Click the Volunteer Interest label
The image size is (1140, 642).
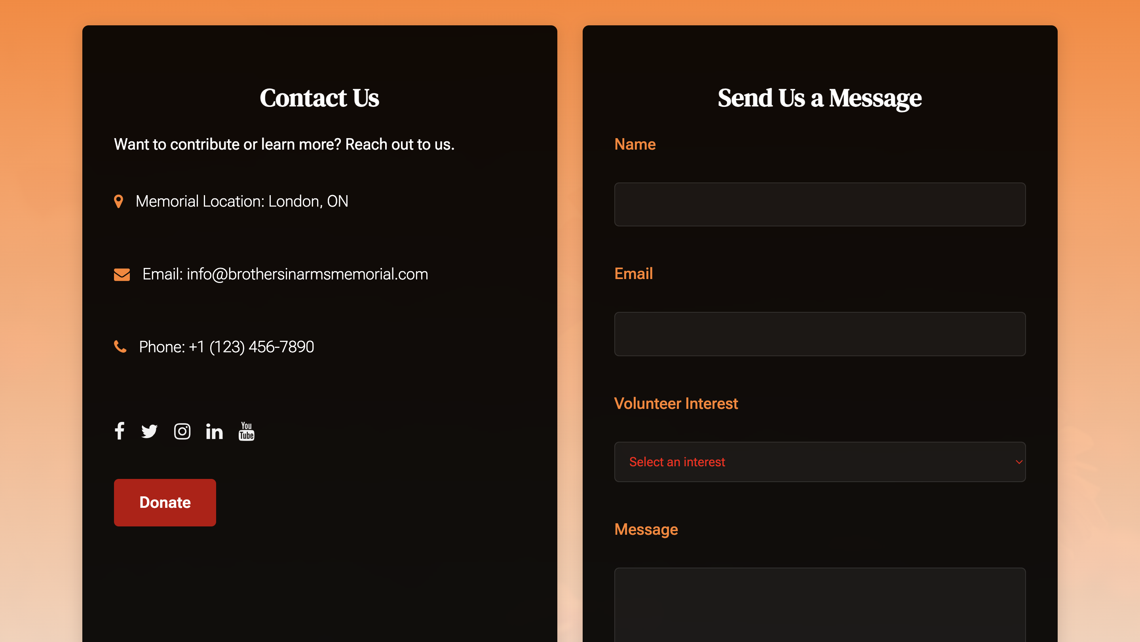tap(676, 403)
